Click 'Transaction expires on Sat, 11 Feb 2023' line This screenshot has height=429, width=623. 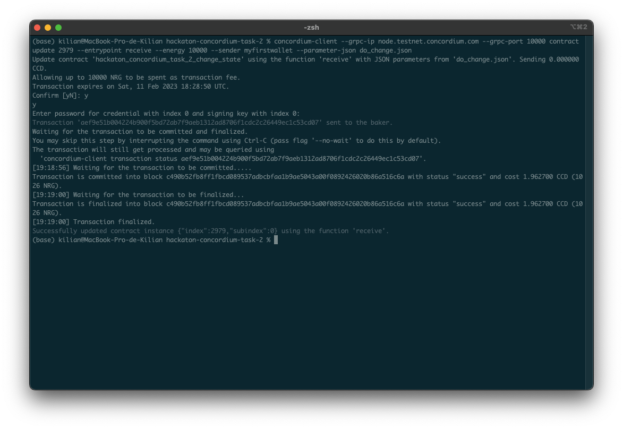tap(131, 87)
